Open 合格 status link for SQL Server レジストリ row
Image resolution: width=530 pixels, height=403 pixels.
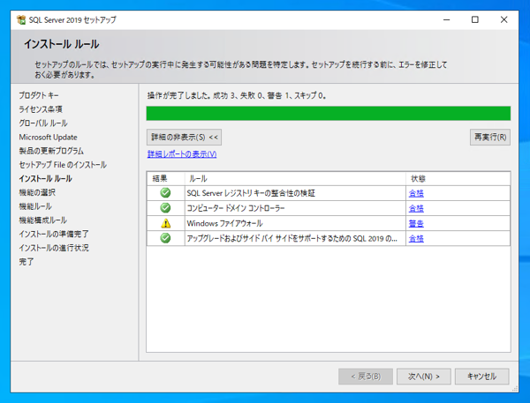click(416, 193)
